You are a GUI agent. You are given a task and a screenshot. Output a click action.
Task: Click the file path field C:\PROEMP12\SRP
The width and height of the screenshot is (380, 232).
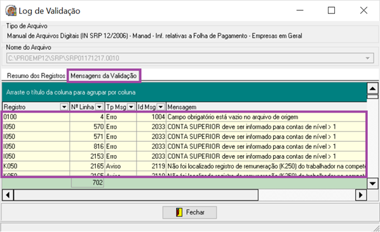pos(190,58)
